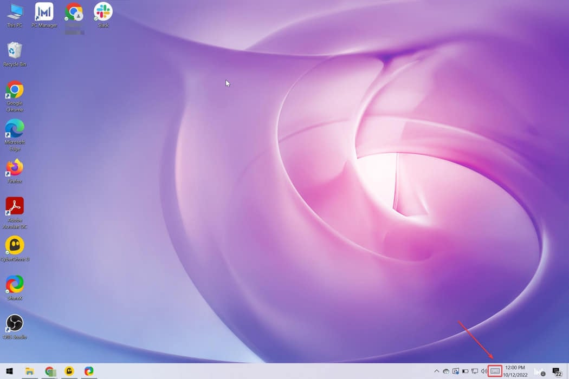Open the notification center with 22 alerts
The height and width of the screenshot is (379, 569).
point(556,371)
